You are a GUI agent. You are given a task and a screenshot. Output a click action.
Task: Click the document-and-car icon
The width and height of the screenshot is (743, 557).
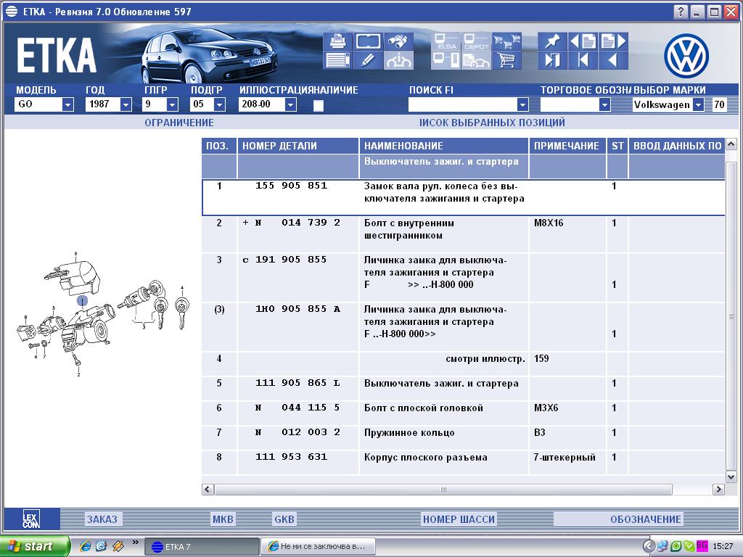(476, 60)
